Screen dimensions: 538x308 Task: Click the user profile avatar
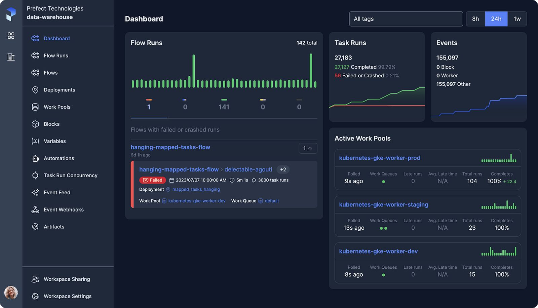coord(11,293)
